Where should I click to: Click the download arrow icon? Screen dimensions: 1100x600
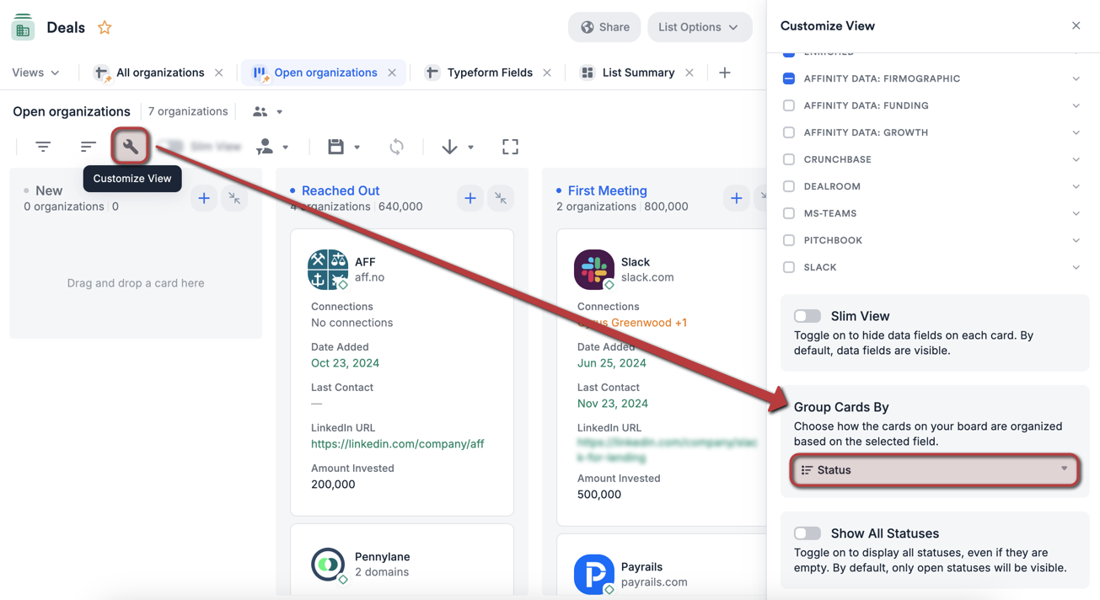pos(450,146)
